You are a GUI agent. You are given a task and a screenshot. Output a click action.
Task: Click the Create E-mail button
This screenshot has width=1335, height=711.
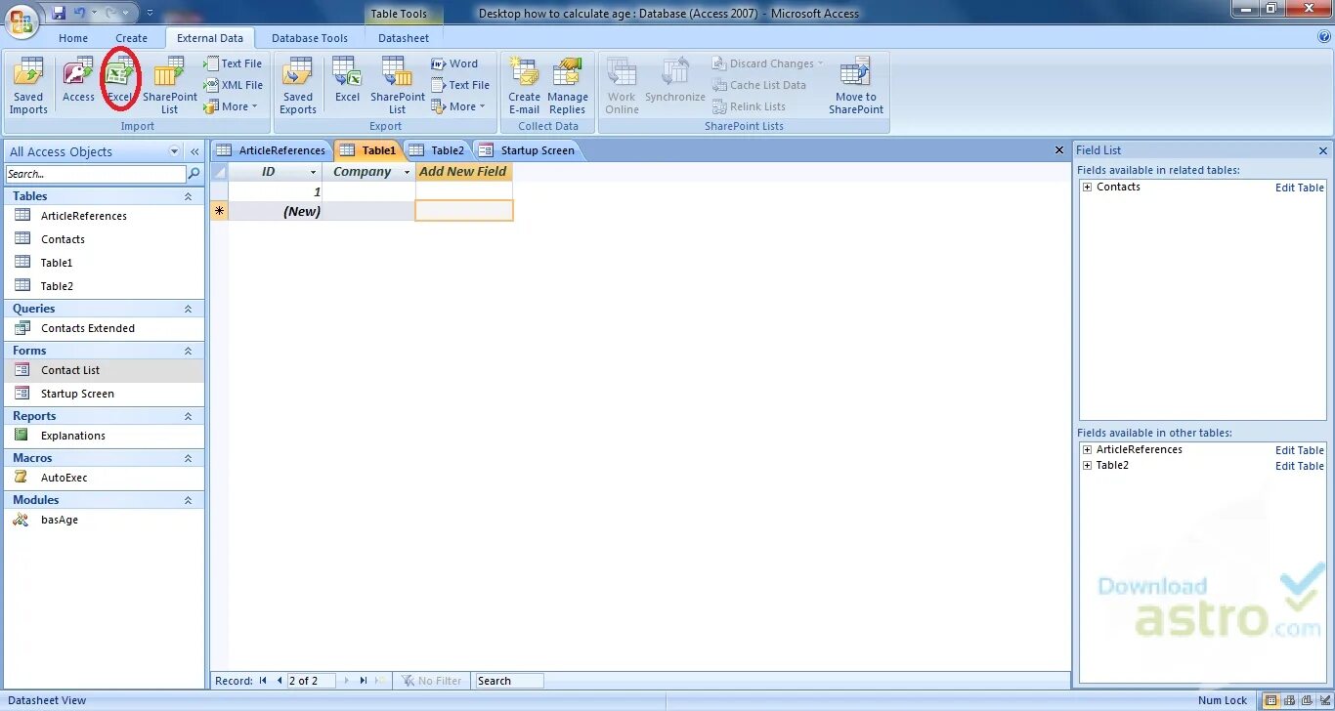point(524,85)
